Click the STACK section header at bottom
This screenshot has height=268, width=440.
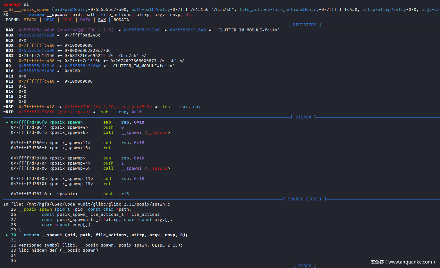click(304, 265)
